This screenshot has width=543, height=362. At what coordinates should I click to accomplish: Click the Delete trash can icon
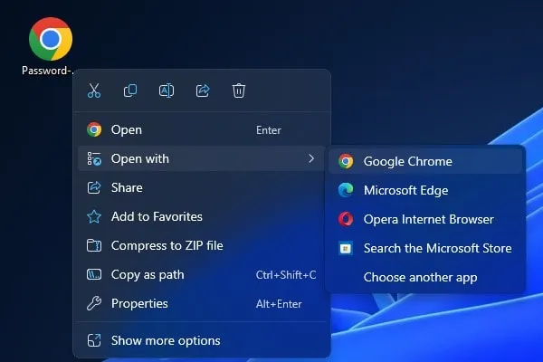(239, 90)
